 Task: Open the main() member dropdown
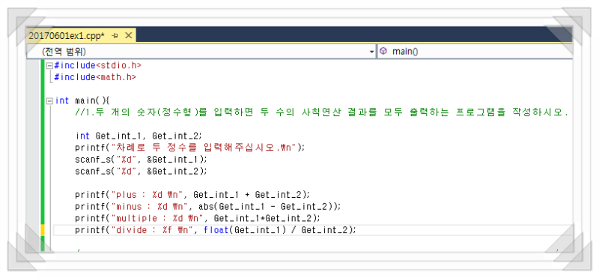(475, 52)
